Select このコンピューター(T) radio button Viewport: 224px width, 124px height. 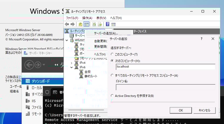[112, 54]
